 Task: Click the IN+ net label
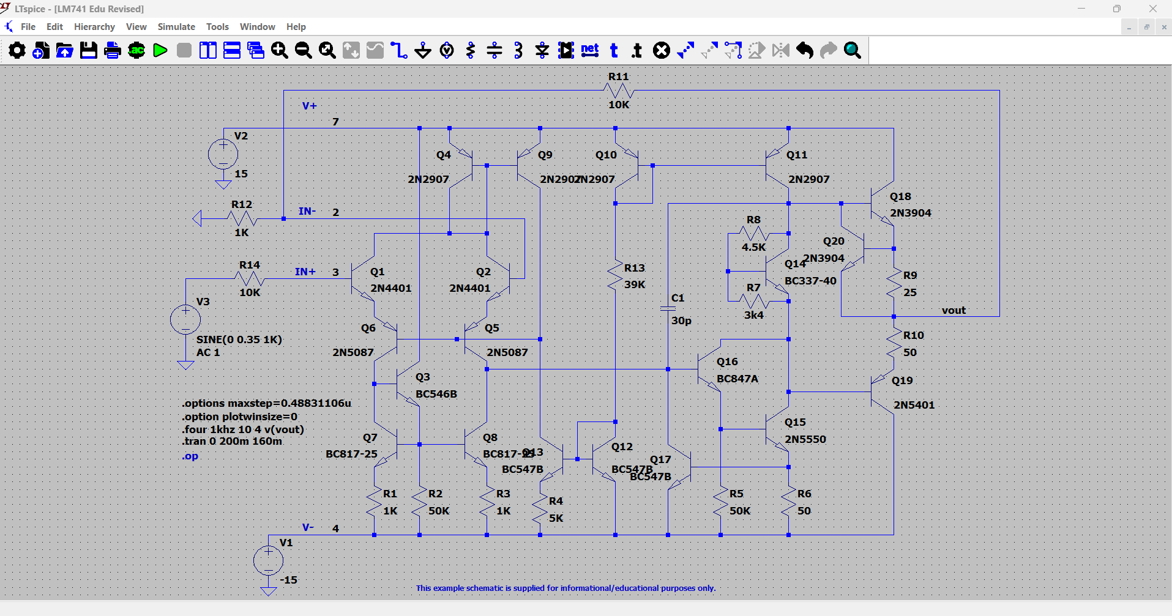305,272
